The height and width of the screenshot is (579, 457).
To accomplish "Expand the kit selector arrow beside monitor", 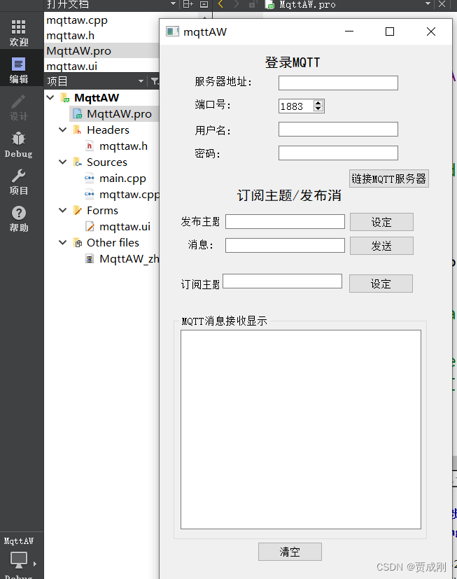I will click(x=35, y=564).
